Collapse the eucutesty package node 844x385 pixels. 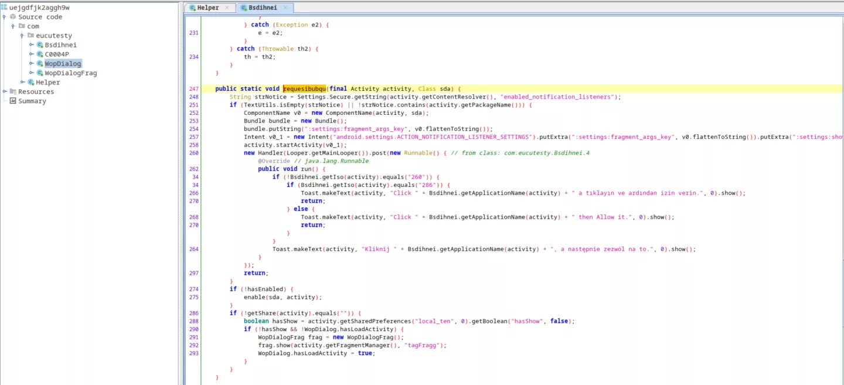click(x=22, y=36)
